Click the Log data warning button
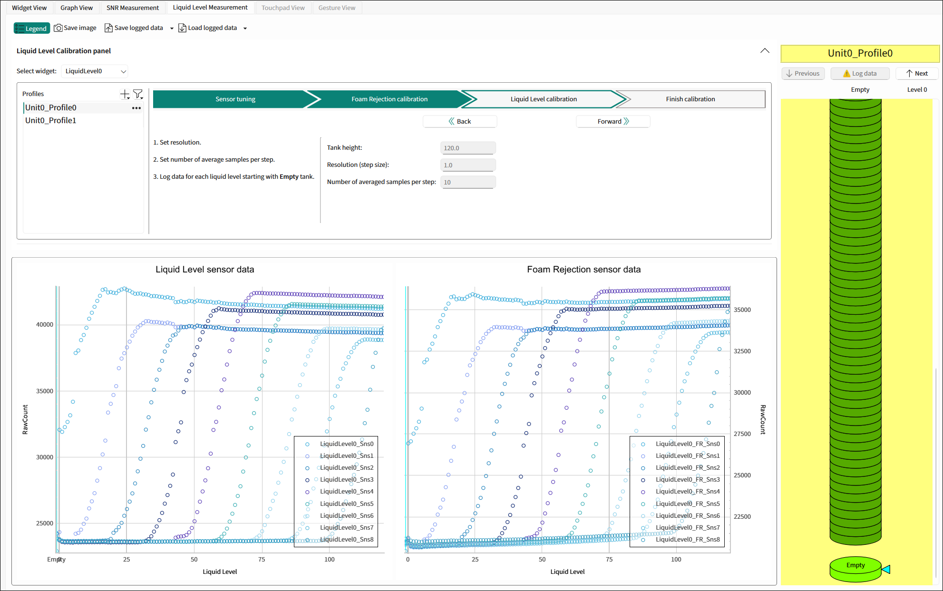The width and height of the screenshot is (943, 591). coord(860,74)
